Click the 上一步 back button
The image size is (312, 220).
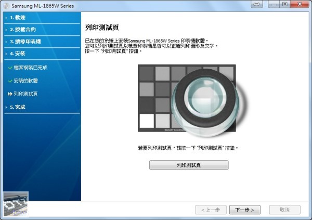211,210
